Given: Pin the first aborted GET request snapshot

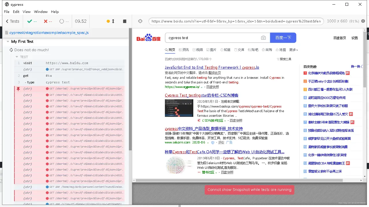Looking at the screenshot, I should point(18,89).
